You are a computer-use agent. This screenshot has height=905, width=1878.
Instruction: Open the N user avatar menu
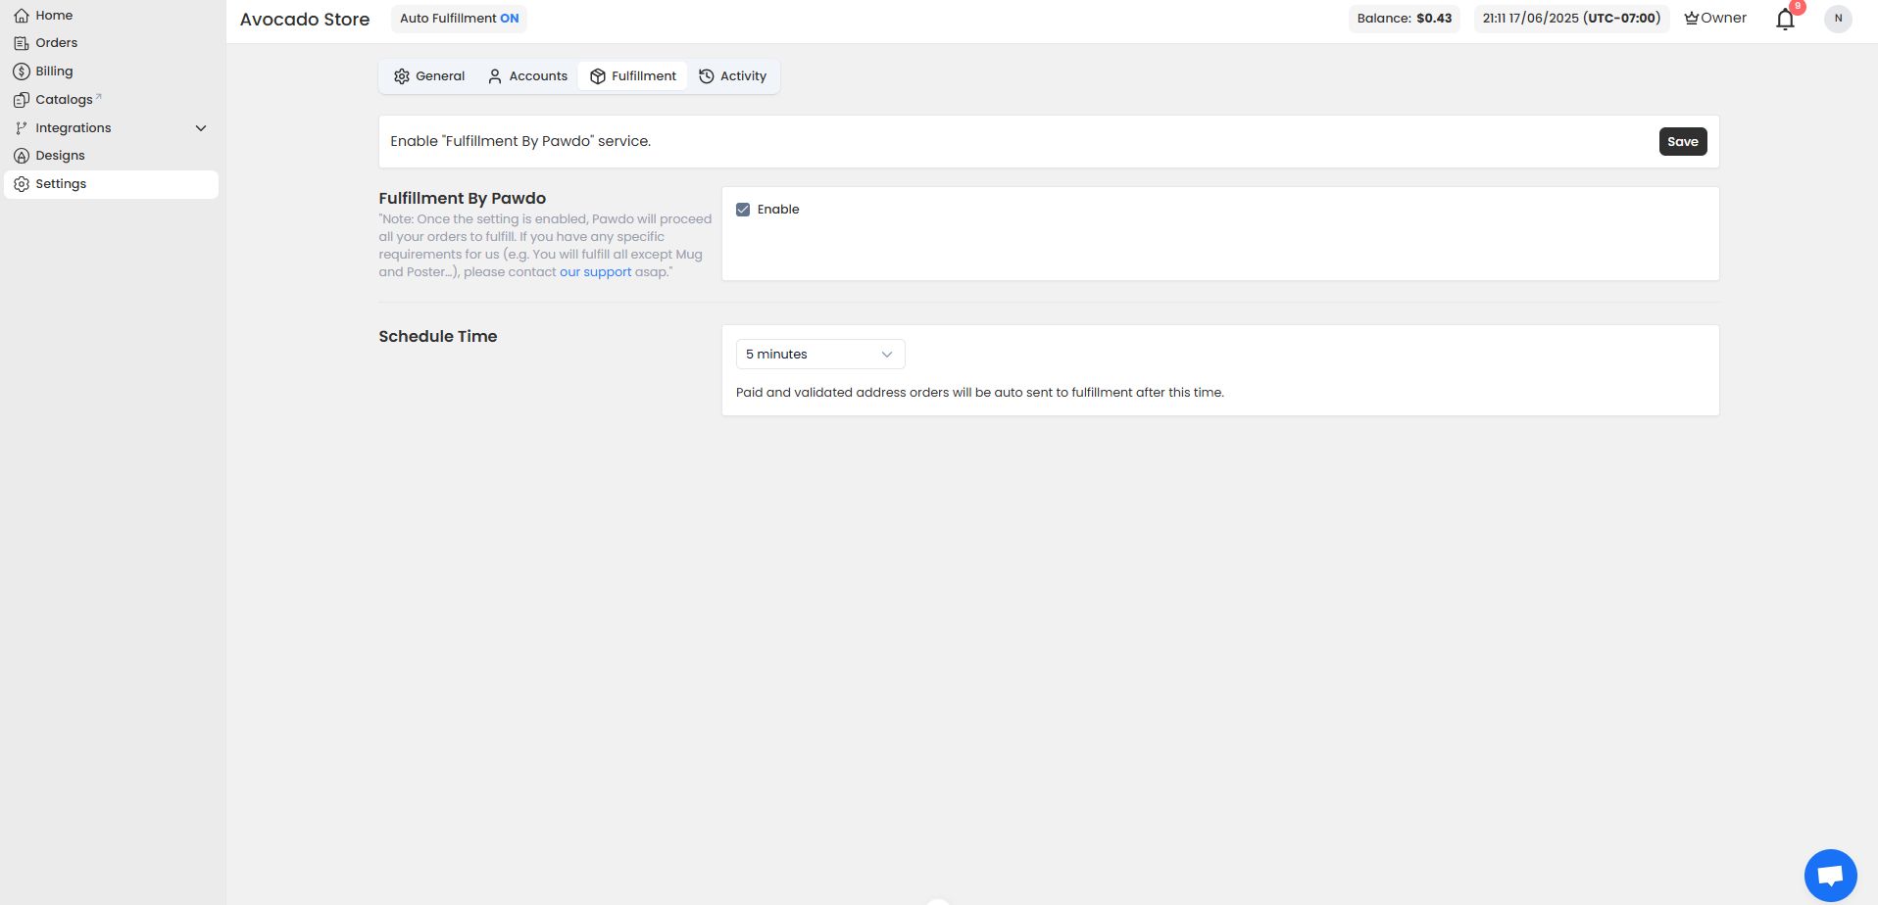(1838, 19)
